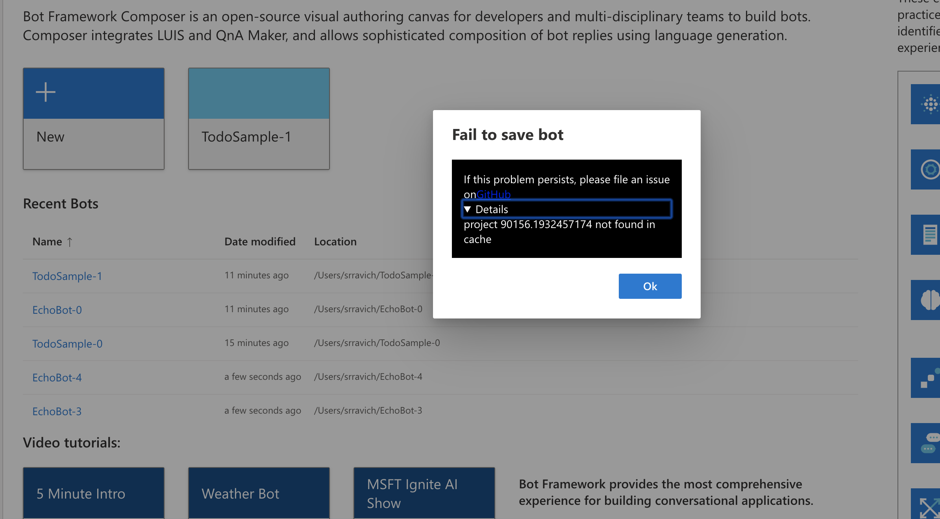Open the chat bubbles icon in right sidebar

[x=930, y=443]
